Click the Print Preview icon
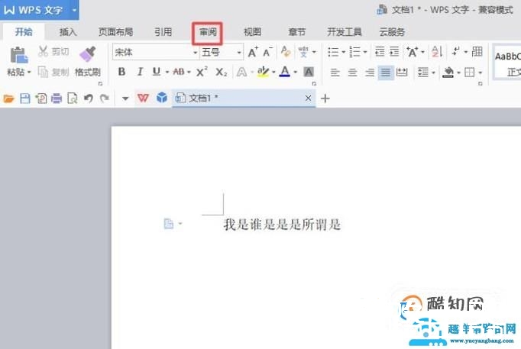The image size is (521, 349). pos(72,99)
